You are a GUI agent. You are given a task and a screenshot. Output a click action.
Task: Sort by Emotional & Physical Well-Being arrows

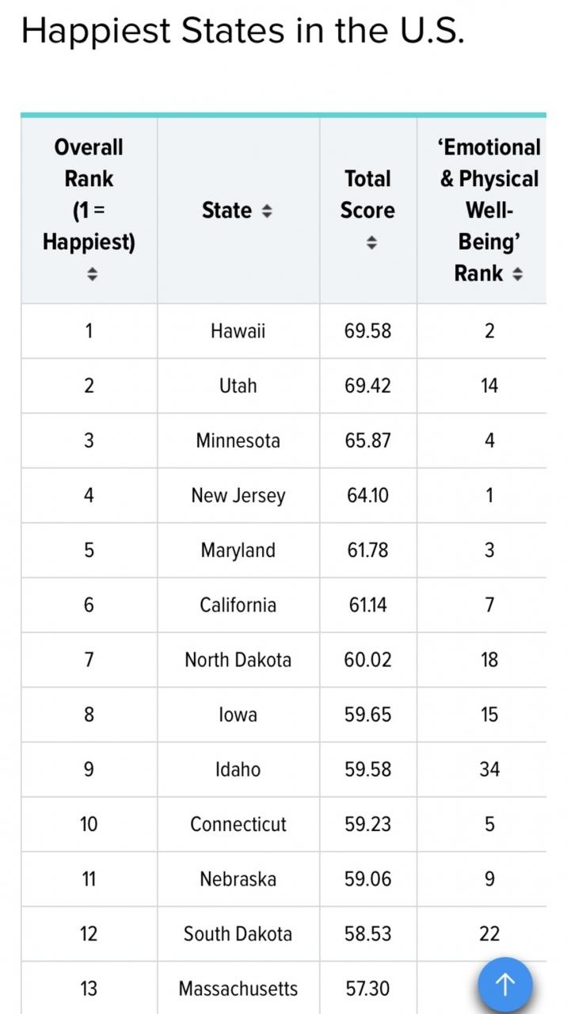(518, 274)
